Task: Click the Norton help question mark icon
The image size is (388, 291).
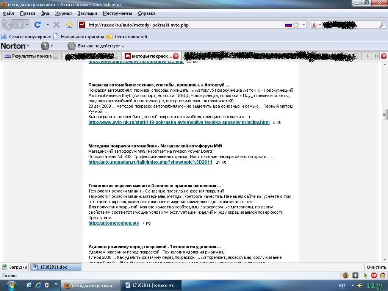Action: point(45,46)
